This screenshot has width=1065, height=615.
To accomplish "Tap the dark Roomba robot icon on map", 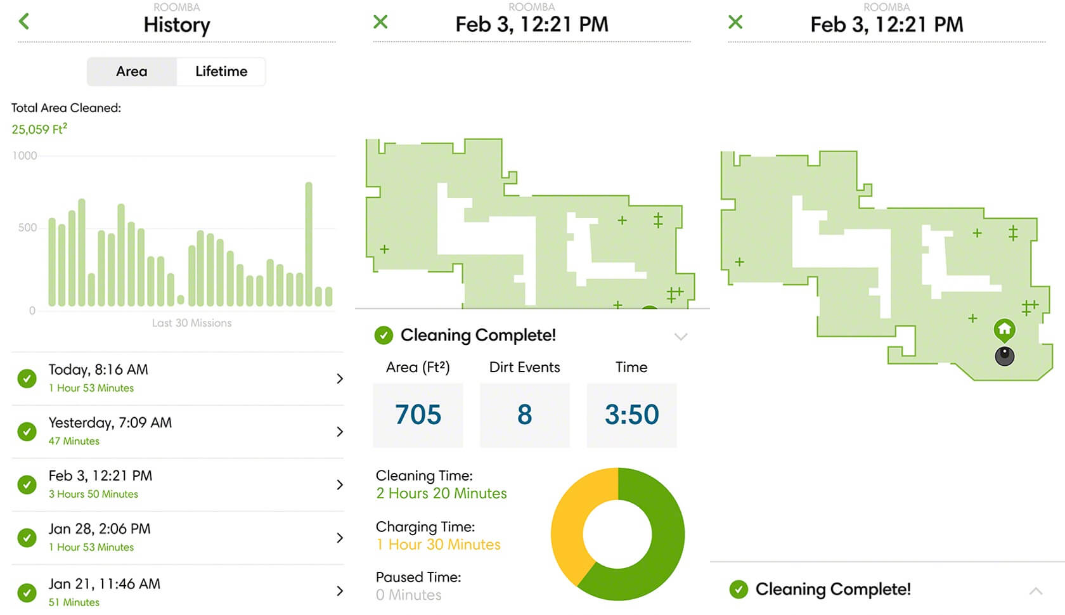I will [1005, 356].
